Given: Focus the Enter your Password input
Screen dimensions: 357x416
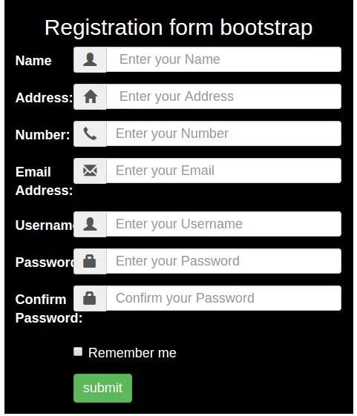Looking at the screenshot, I should (x=223, y=261).
